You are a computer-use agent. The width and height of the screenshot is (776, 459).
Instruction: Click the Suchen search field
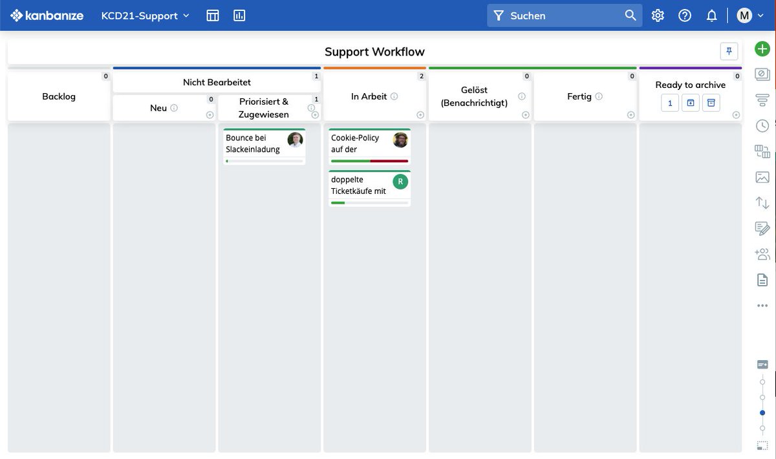click(x=556, y=15)
